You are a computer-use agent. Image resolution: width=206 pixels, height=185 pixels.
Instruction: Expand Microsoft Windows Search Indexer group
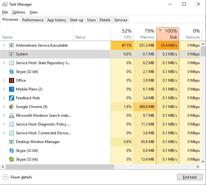[x=4, y=116]
